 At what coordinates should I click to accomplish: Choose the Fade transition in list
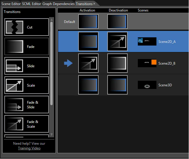pos(26,47)
